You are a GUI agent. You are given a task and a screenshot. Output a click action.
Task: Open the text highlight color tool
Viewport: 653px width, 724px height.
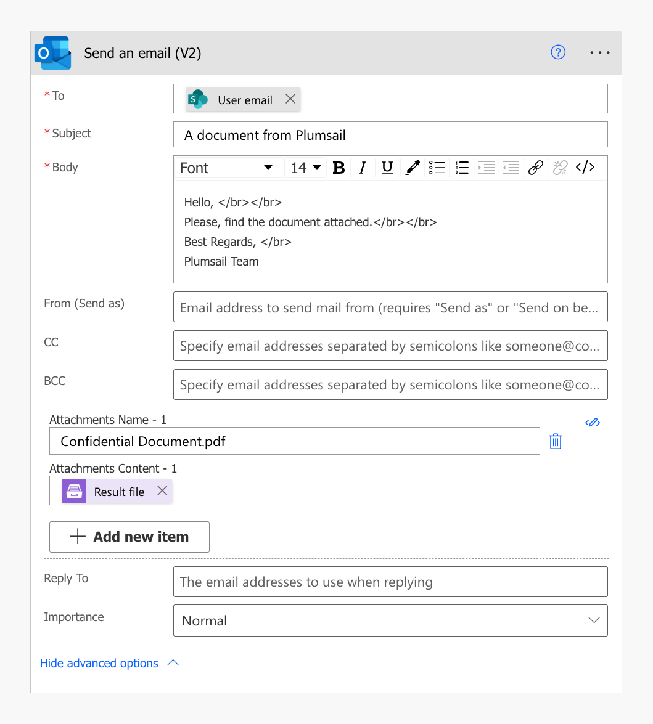point(412,167)
